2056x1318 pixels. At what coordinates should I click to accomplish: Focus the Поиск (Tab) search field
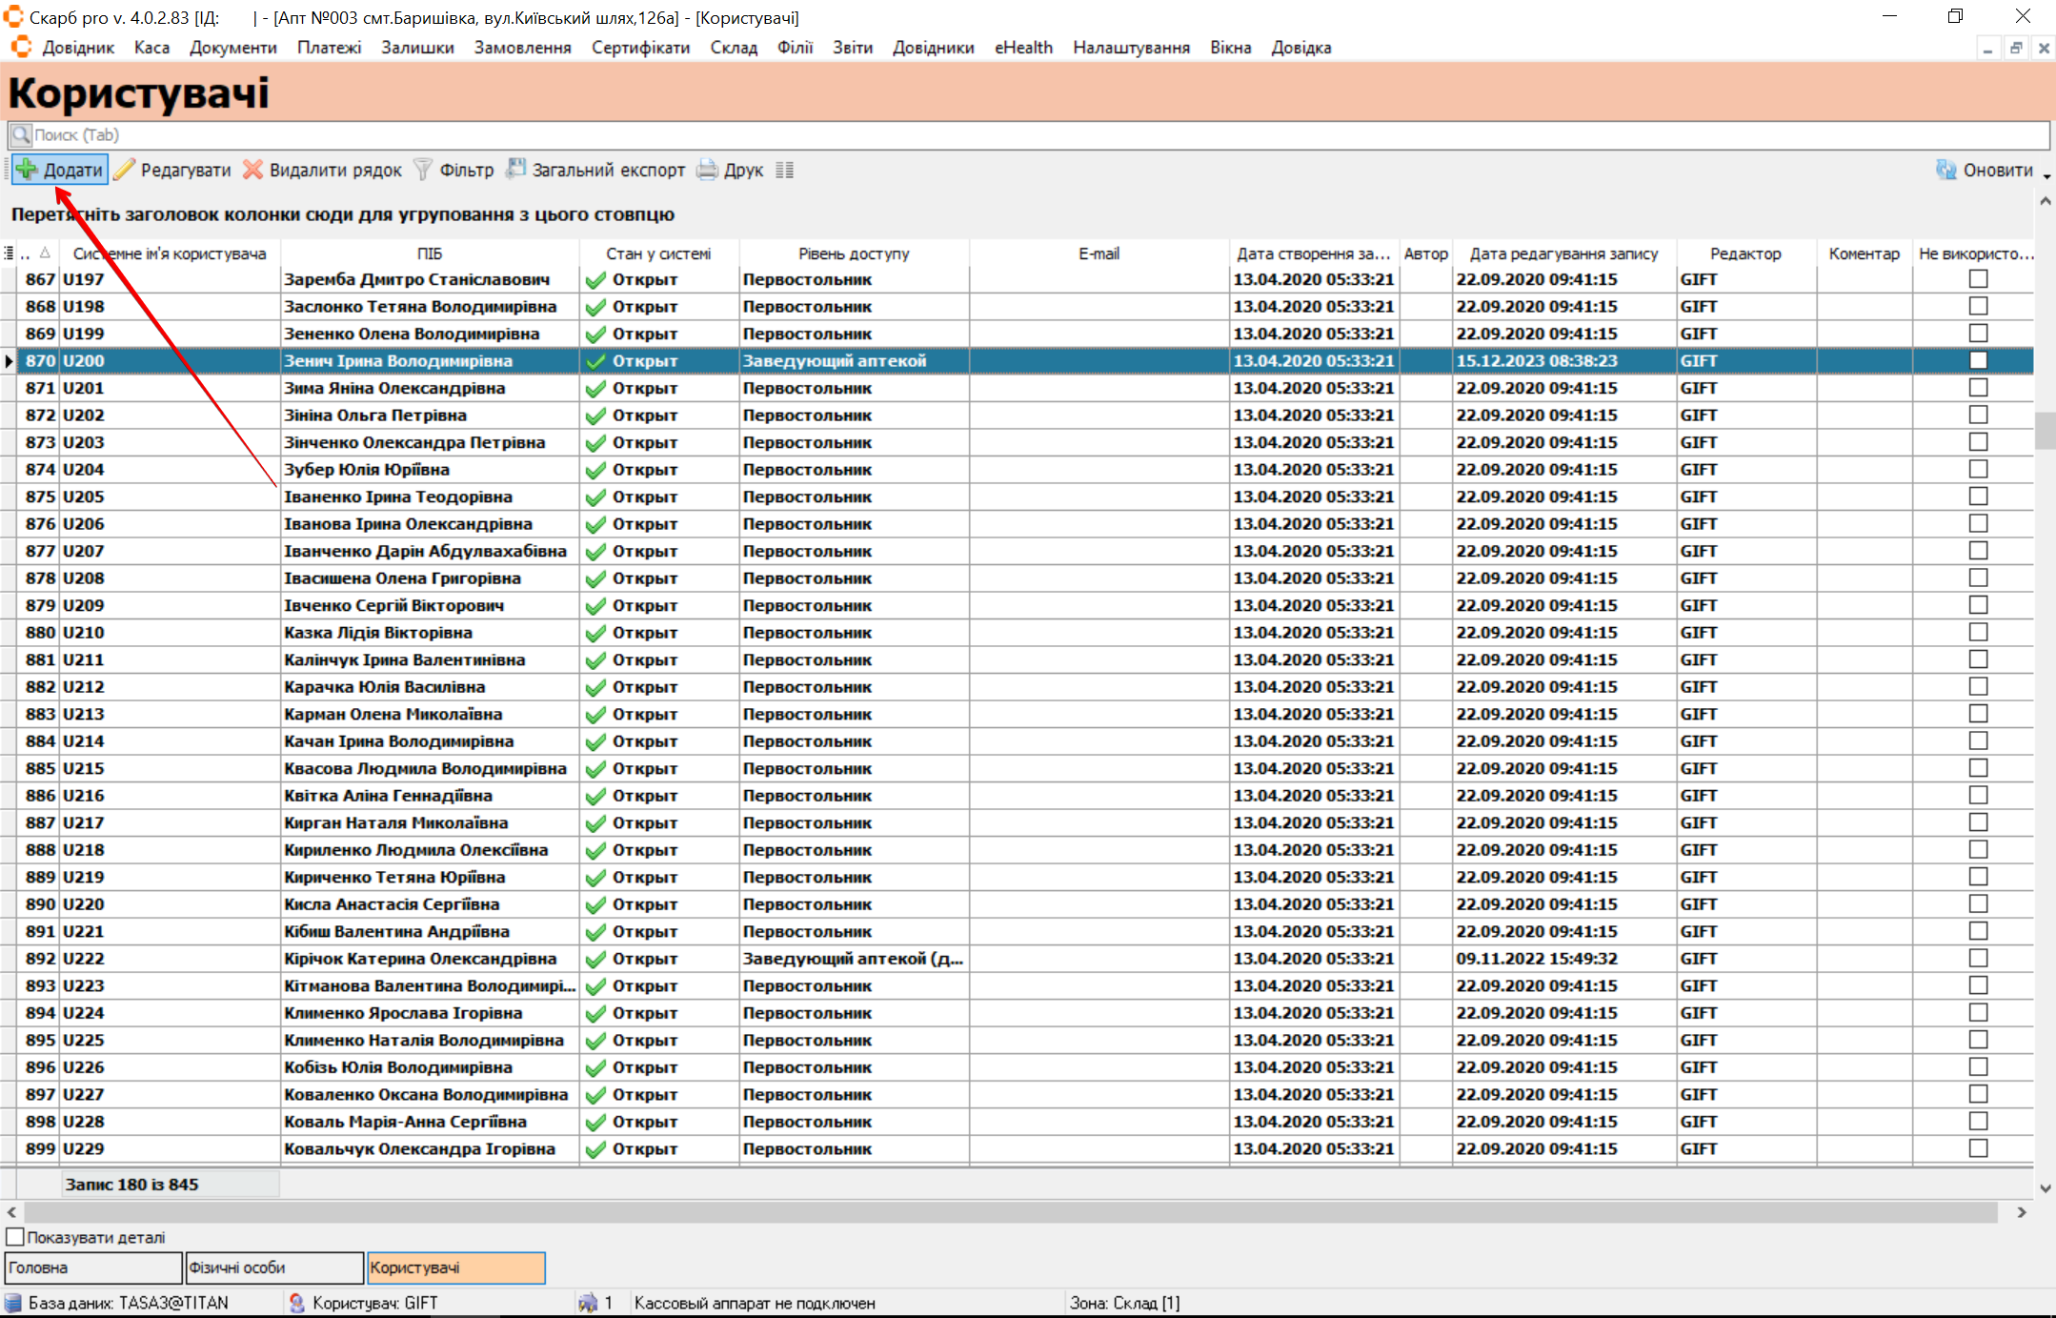(1029, 134)
